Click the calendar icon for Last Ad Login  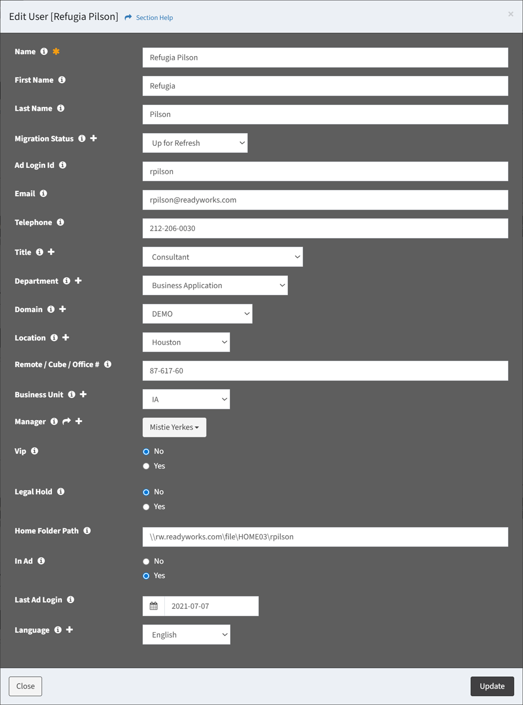click(153, 606)
